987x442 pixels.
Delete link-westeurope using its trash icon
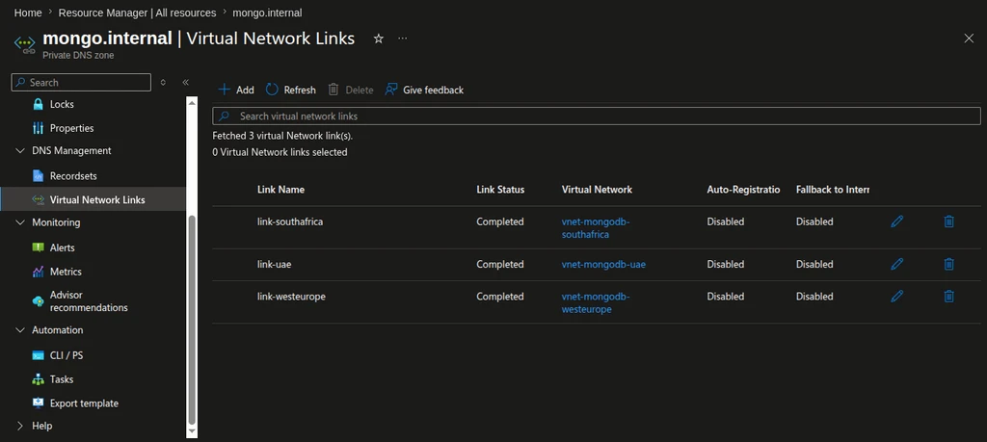tap(948, 297)
